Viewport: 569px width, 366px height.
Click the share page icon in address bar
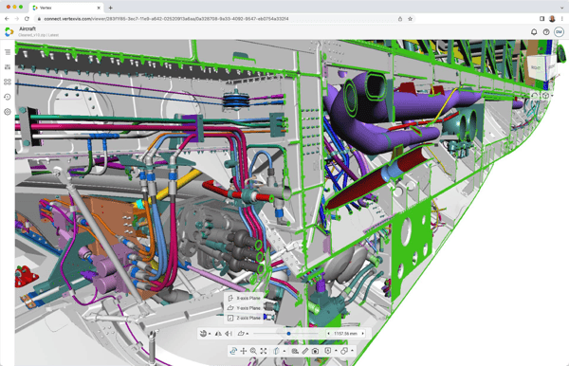click(x=400, y=19)
